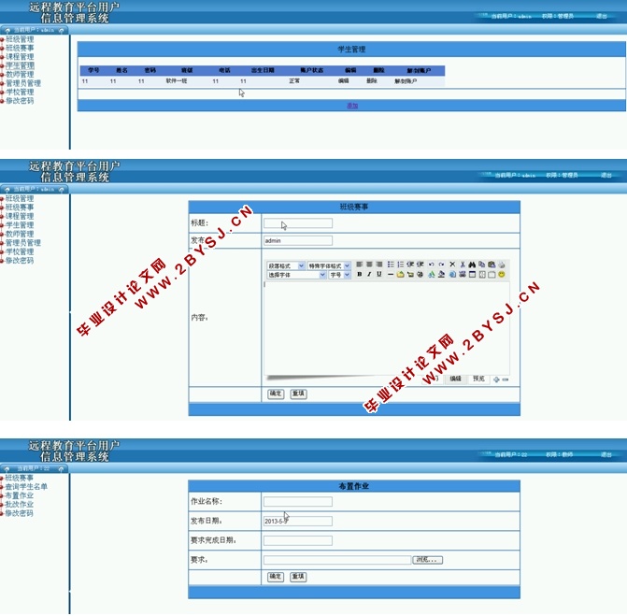Viewport: 627px width, 616px height.
Task: Click 编辑 in the student row
Action: point(344,80)
